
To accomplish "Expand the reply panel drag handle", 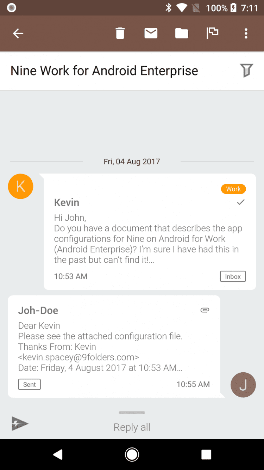I will (132, 413).
